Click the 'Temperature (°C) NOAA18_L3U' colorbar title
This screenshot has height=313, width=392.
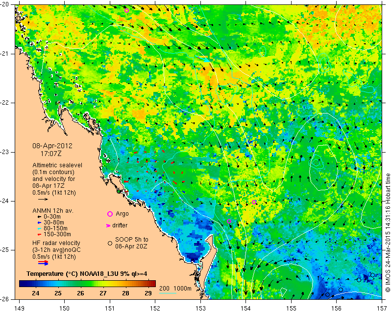pyautogui.click(x=72, y=274)
